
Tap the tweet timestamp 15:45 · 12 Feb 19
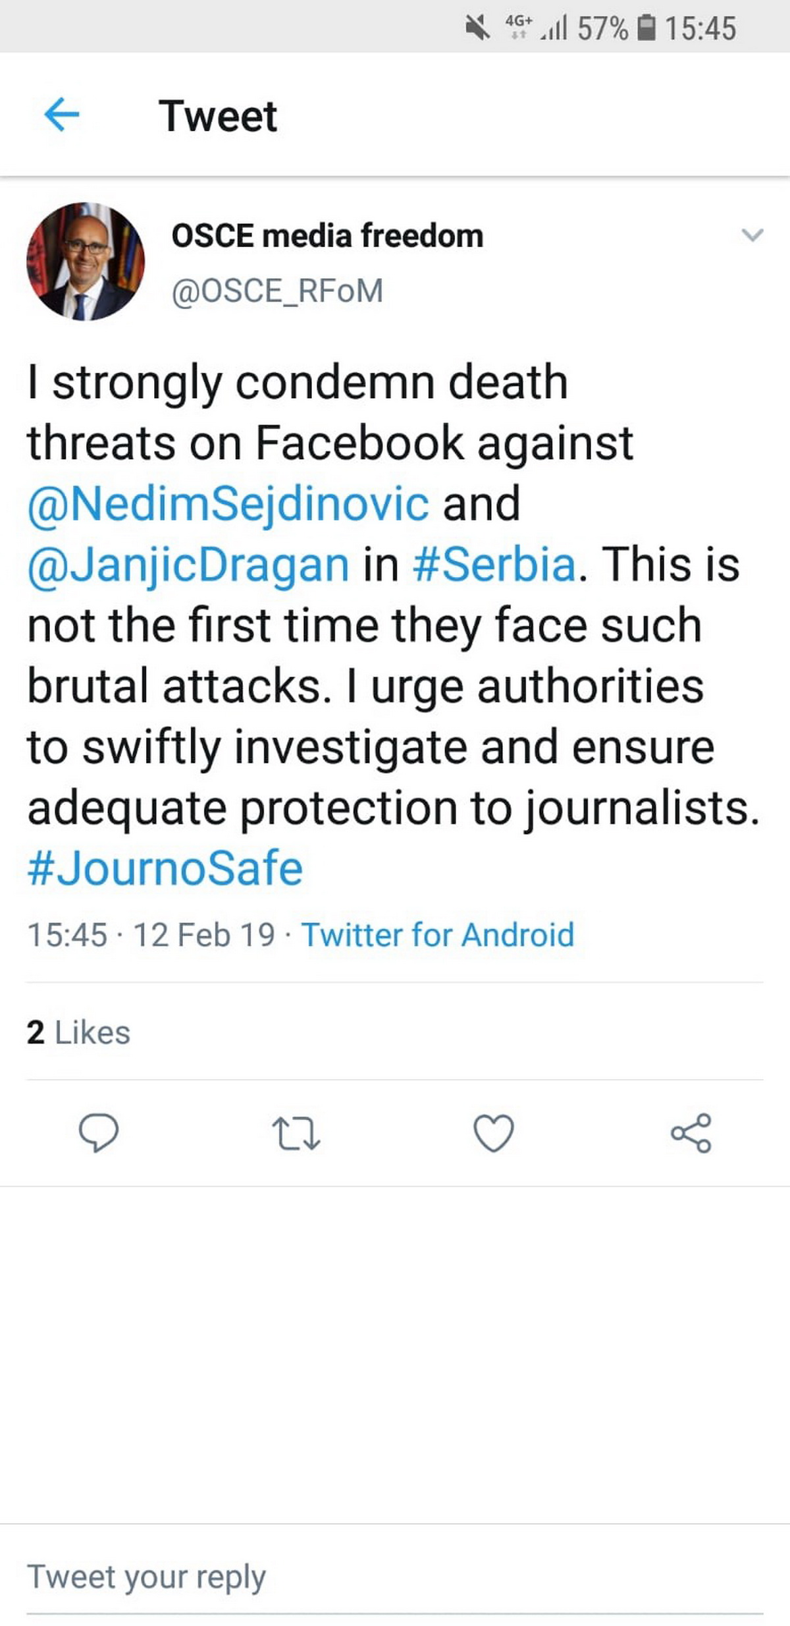(151, 935)
